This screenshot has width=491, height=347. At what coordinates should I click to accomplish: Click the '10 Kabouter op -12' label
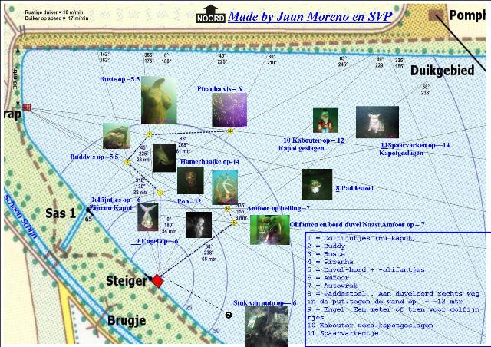[313, 140]
